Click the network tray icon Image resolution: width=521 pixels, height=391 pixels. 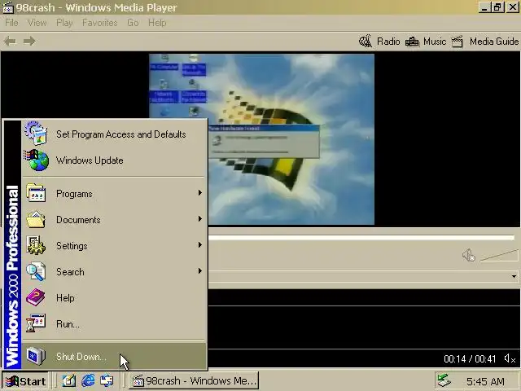[x=444, y=380]
